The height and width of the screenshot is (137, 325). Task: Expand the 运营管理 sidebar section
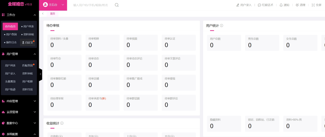[35, 112]
